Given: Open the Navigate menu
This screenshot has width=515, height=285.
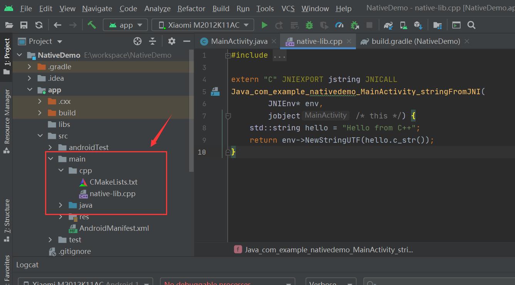Looking at the screenshot, I should (97, 8).
